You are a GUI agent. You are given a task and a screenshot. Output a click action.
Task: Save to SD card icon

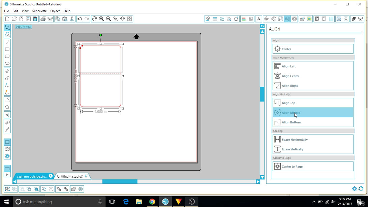[x=35, y=19]
